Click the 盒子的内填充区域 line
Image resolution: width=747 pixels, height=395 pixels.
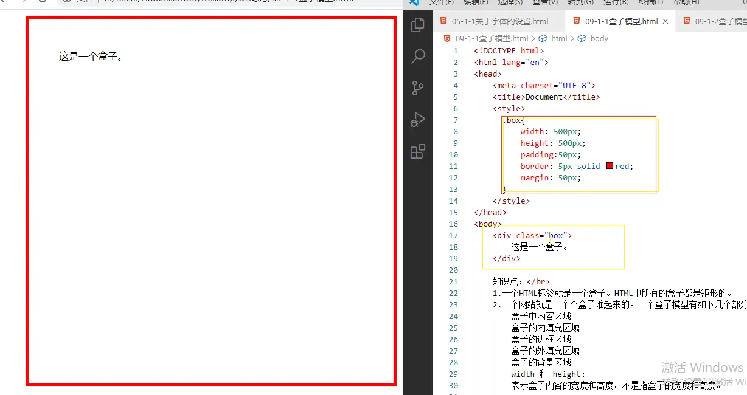pyautogui.click(x=546, y=328)
